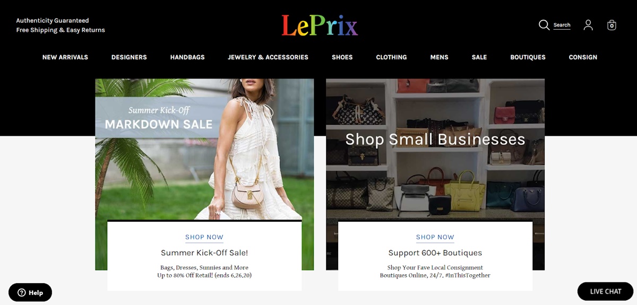Open the Designers menu
637x305 pixels.
coord(129,57)
